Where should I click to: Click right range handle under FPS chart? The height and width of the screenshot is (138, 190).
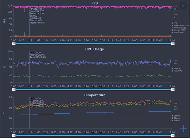pyautogui.click(x=173, y=44)
